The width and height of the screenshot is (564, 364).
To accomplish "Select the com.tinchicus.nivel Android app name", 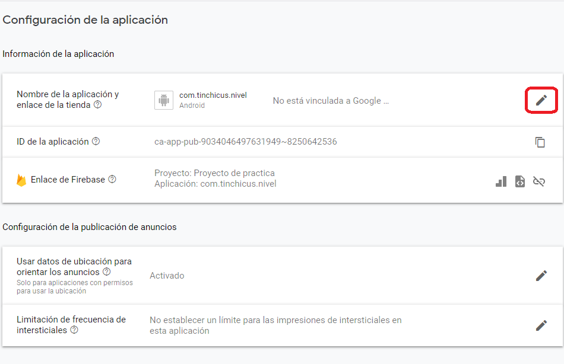I will pyautogui.click(x=213, y=95).
